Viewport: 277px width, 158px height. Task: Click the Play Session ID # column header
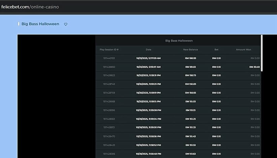pos(109,50)
